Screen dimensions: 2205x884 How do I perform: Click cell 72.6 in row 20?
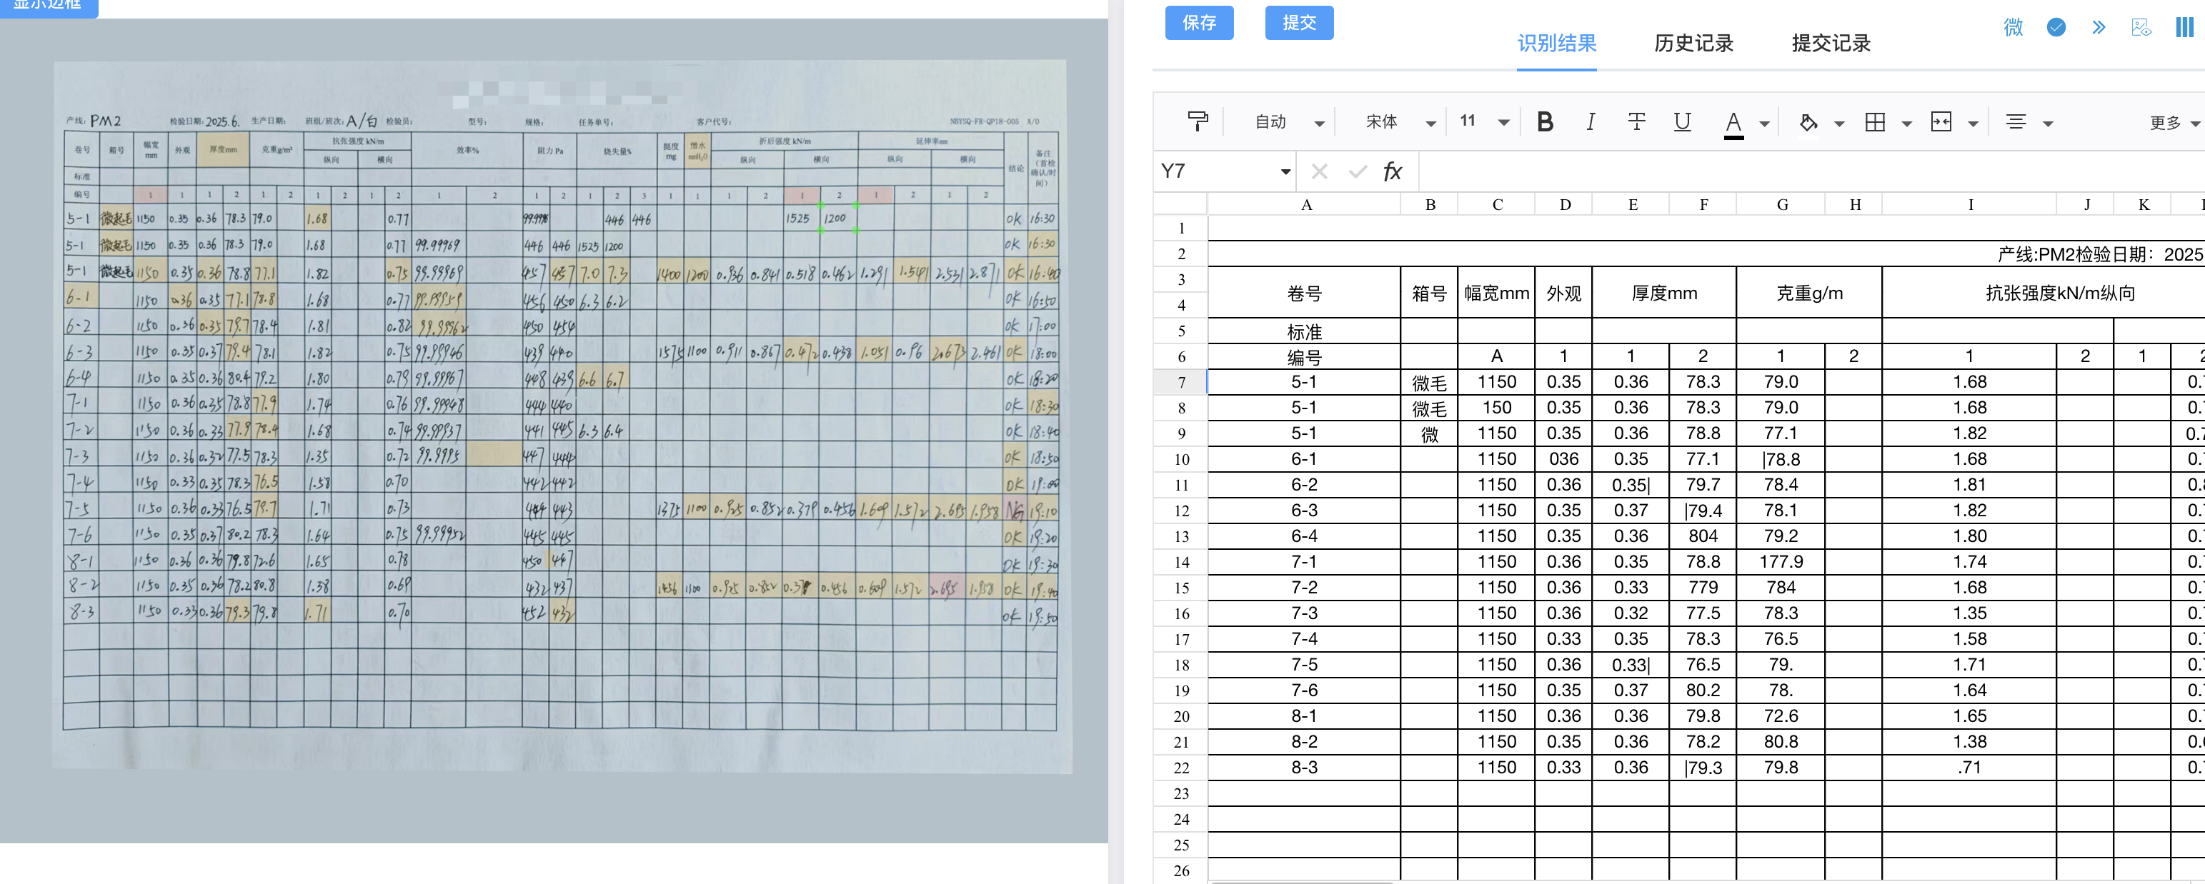tap(1781, 716)
